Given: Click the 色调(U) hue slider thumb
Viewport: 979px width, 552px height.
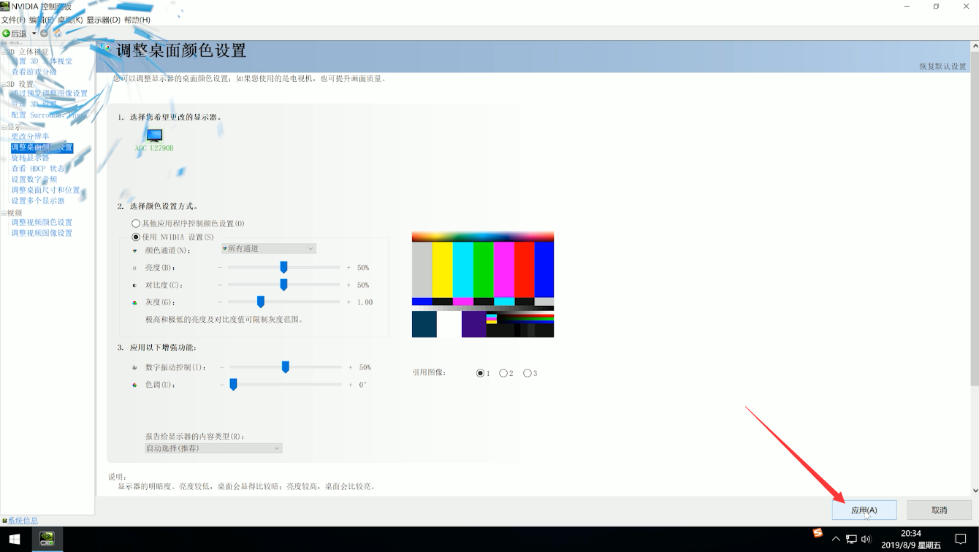Looking at the screenshot, I should point(233,385).
